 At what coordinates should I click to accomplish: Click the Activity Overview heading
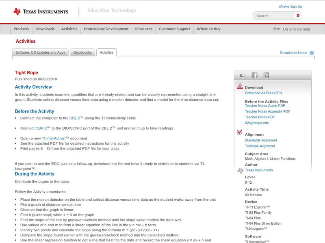click(33, 87)
